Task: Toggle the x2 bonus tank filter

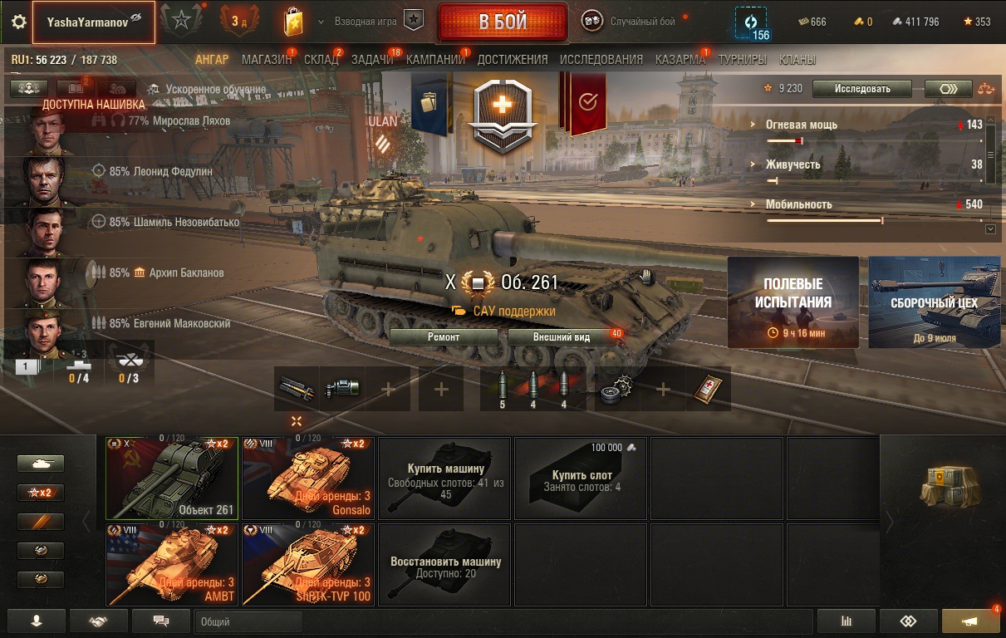Action: tap(41, 493)
